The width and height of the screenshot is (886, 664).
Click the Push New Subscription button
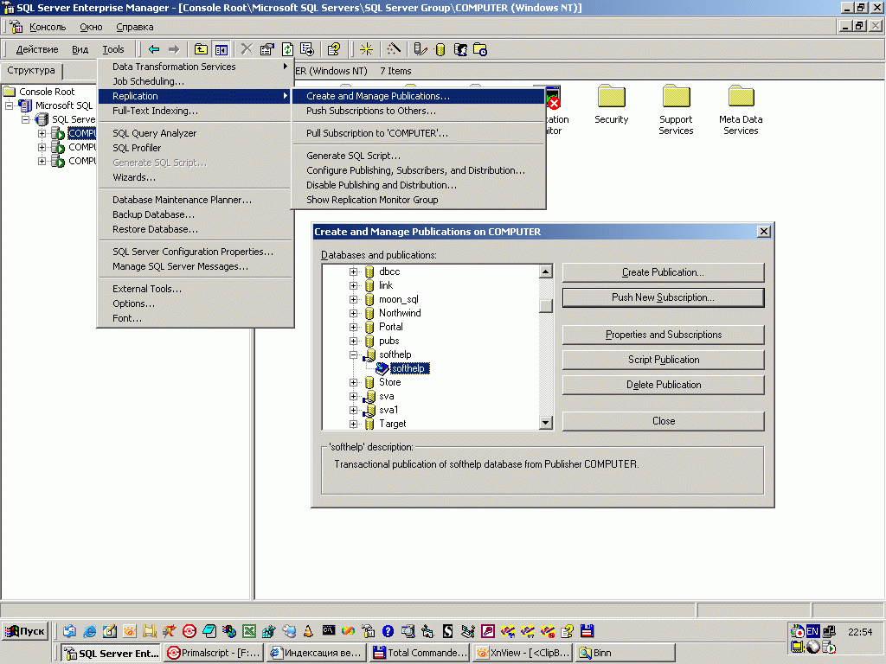click(x=664, y=297)
